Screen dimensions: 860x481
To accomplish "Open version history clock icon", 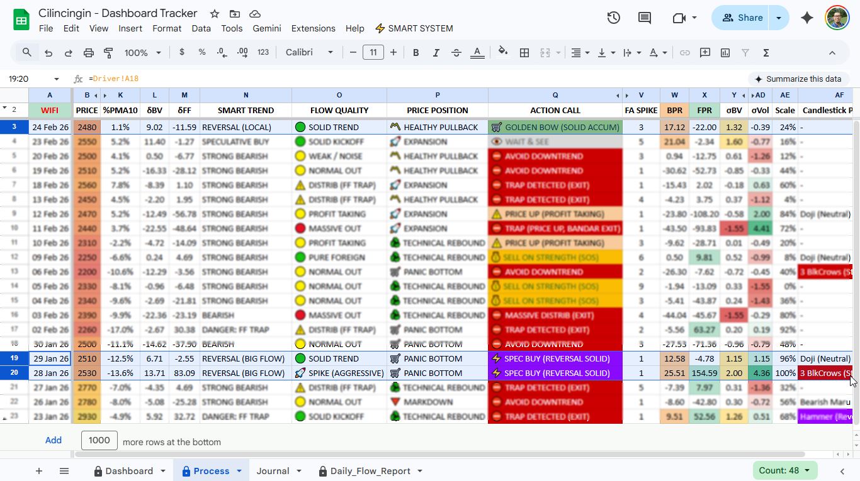I will [x=613, y=18].
